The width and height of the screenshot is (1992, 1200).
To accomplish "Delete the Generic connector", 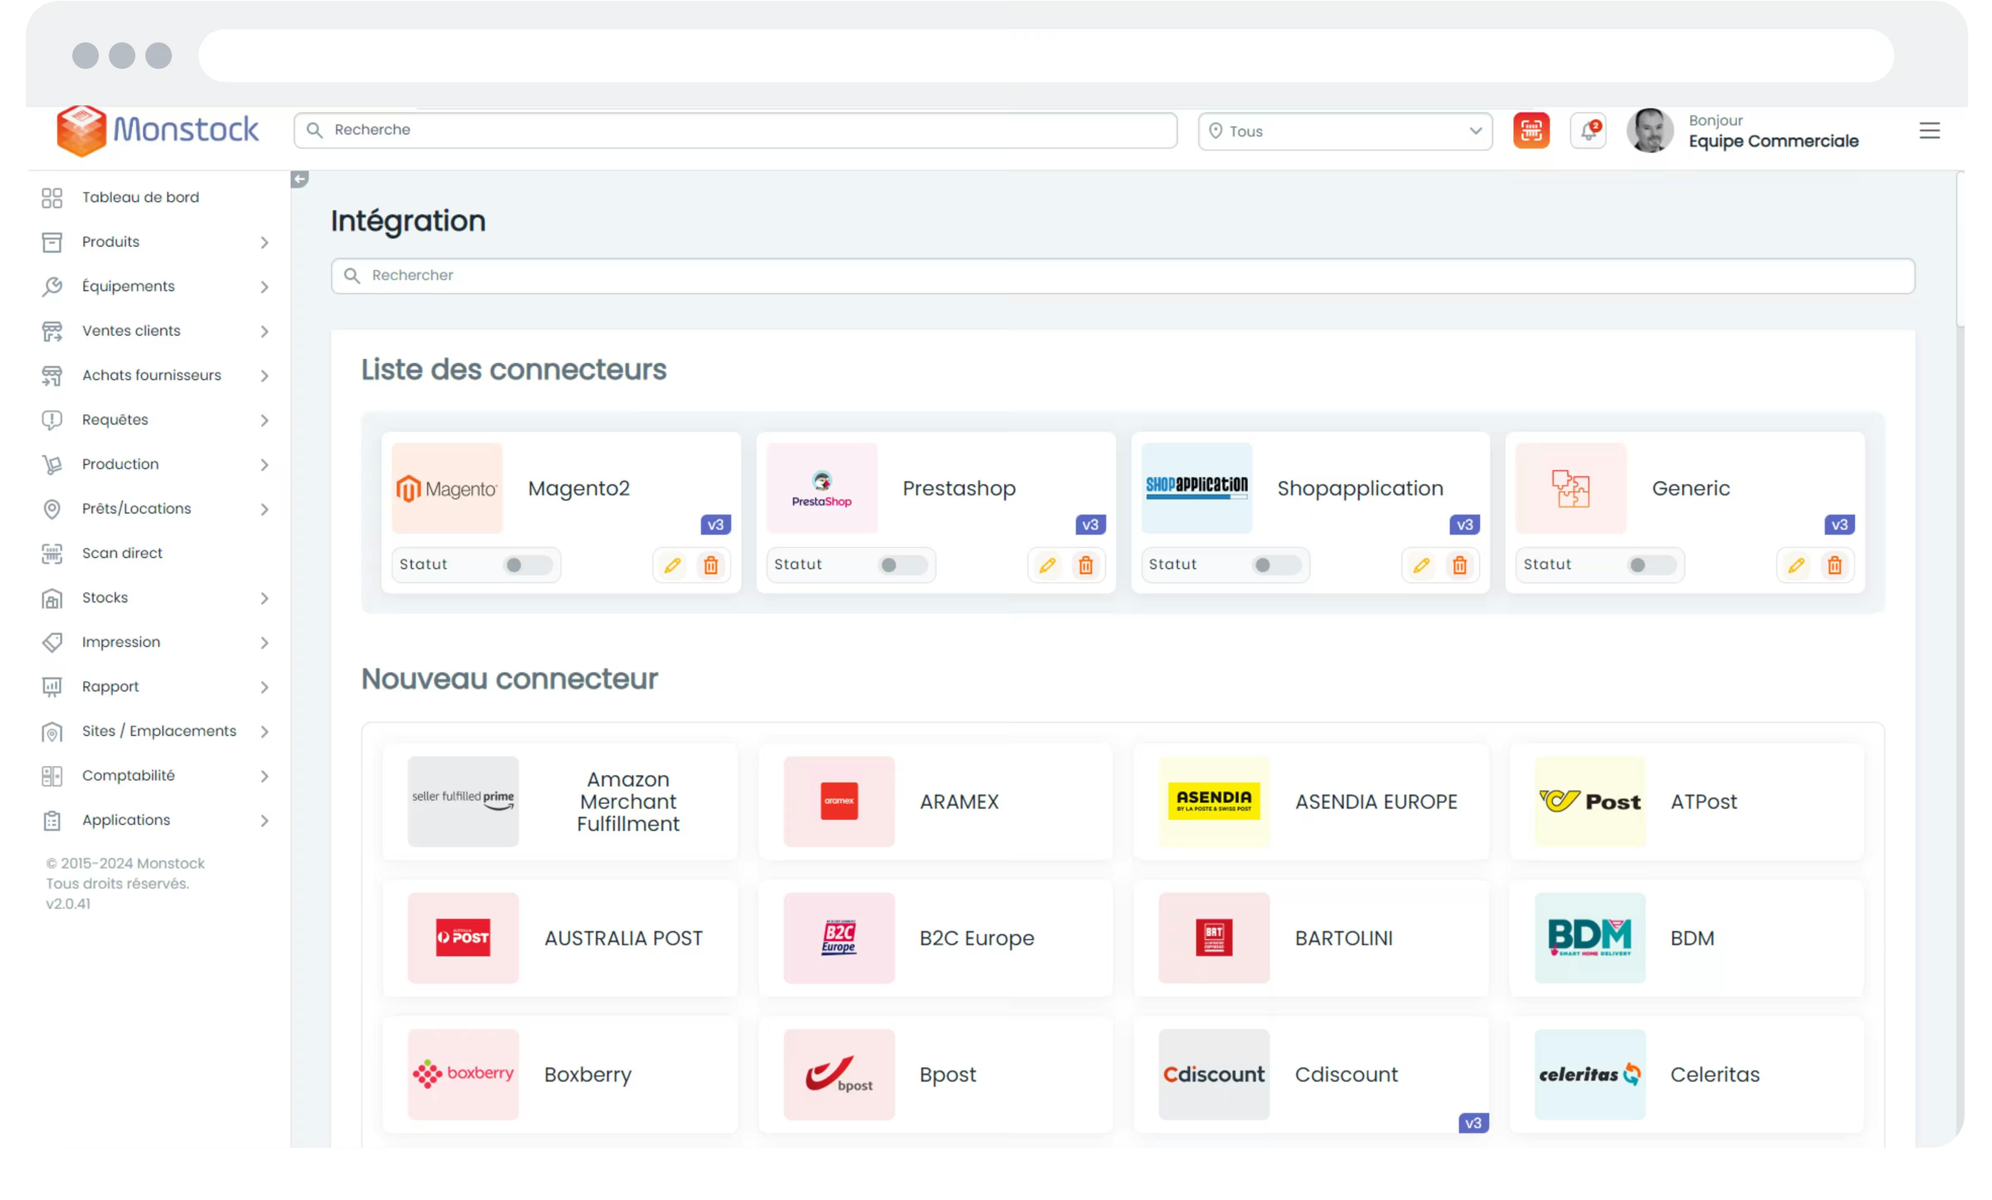I will [1834, 565].
